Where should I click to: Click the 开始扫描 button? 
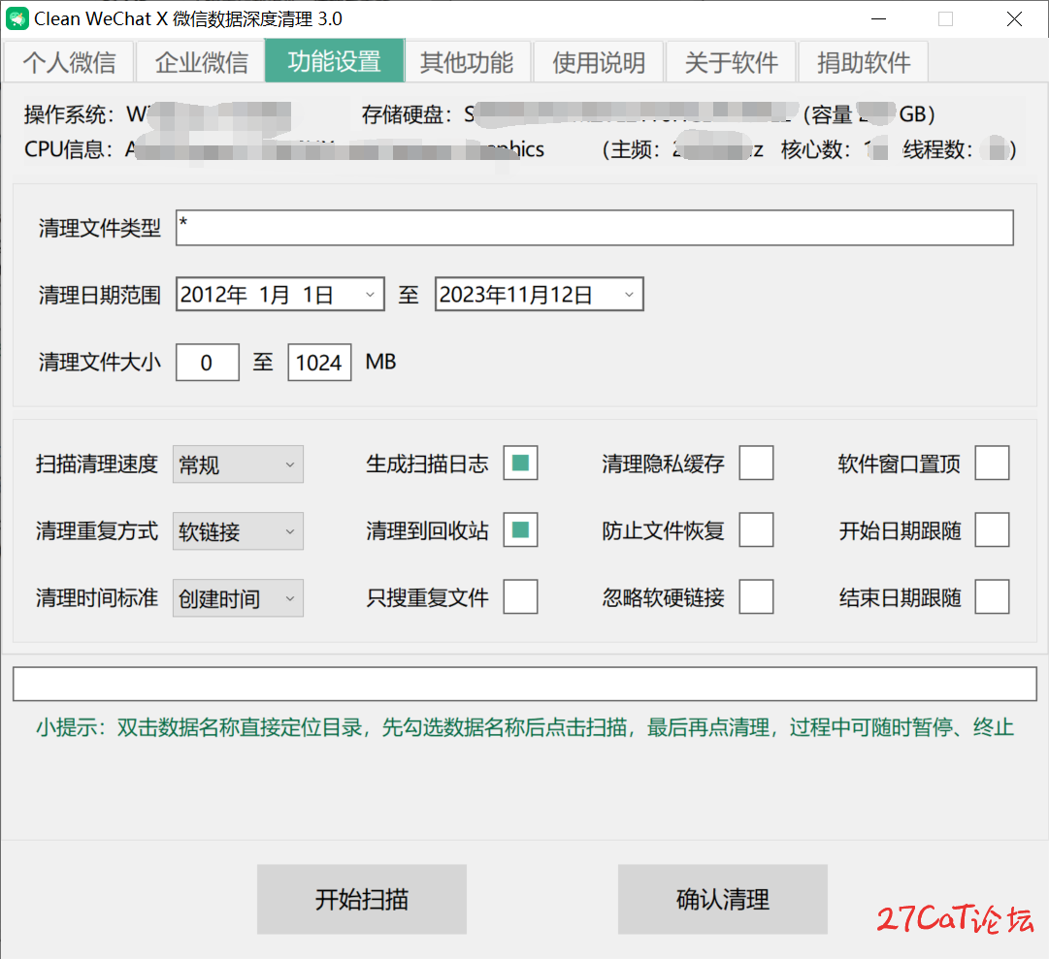362,900
